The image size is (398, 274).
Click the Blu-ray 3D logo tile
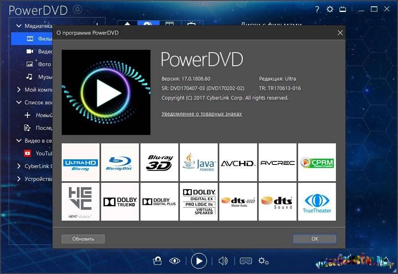pyautogui.click(x=159, y=162)
